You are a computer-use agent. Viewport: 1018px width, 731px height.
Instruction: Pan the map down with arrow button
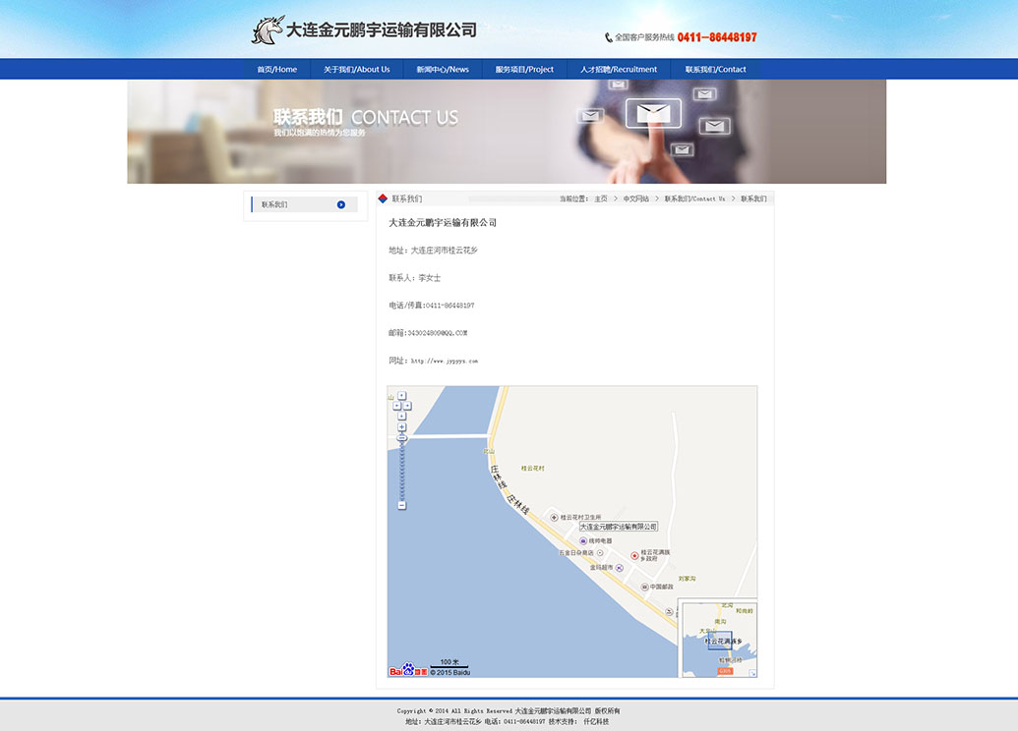(x=401, y=414)
